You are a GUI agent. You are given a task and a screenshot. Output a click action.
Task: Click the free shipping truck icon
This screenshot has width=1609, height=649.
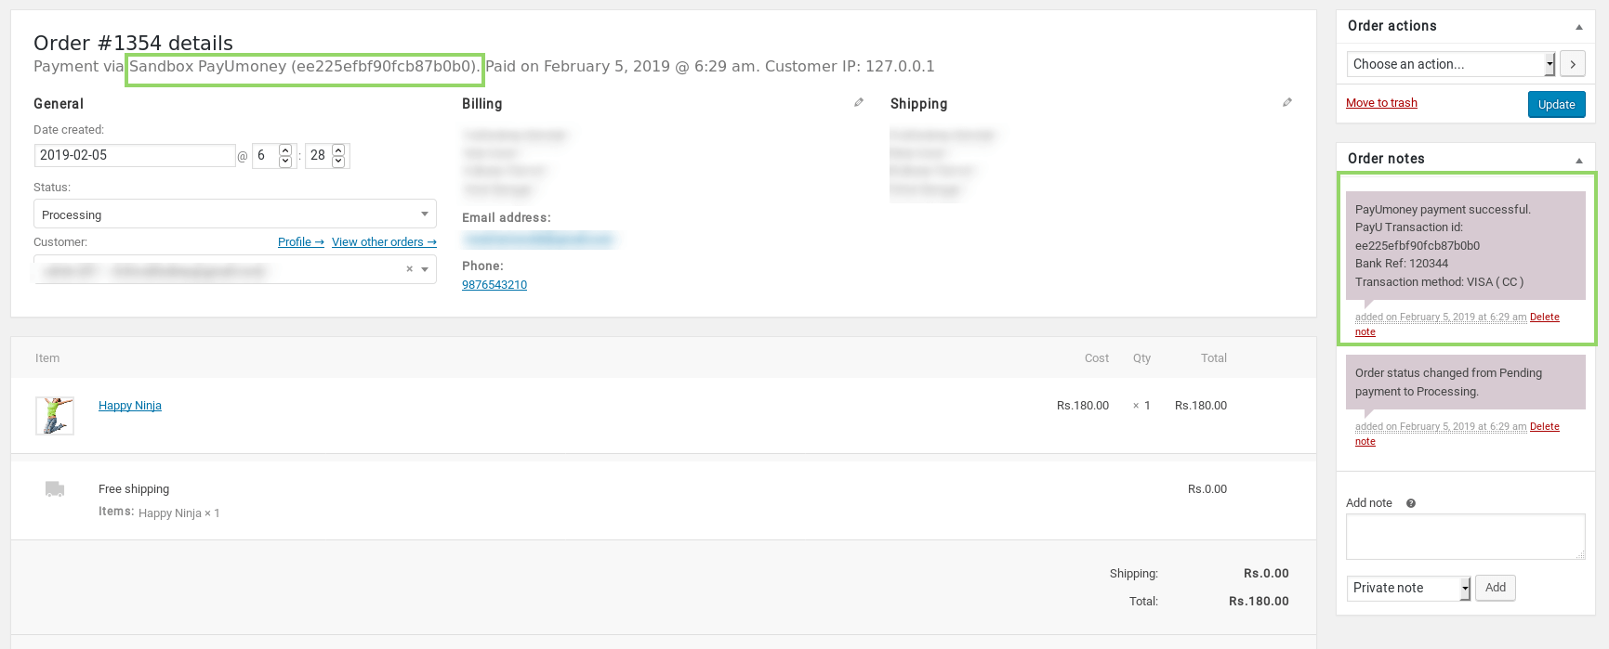55,489
